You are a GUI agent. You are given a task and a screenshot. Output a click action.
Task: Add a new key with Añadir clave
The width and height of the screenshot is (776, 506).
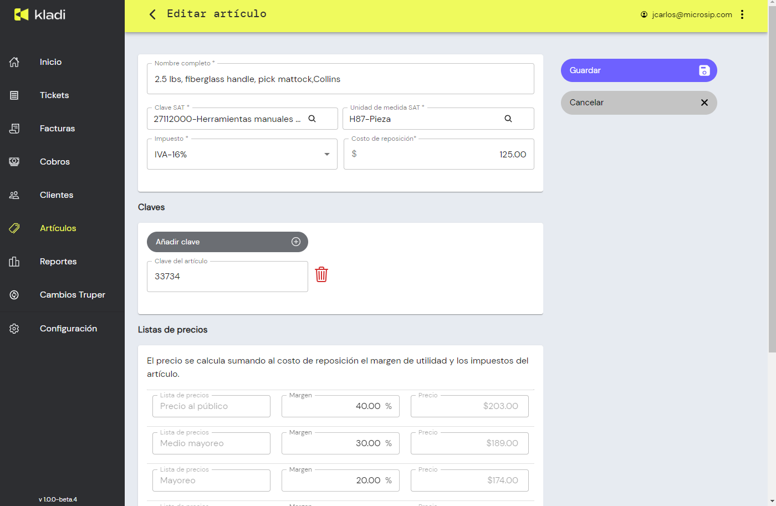point(227,242)
